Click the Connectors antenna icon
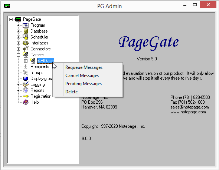This screenshot has height=170, width=219. 26,49
